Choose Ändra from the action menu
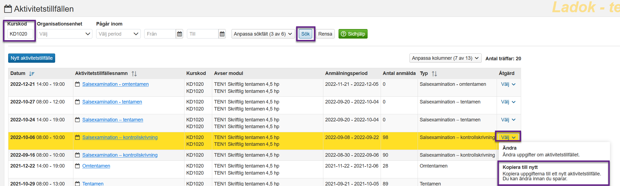Image resolution: width=620 pixels, height=186 pixels. [554, 151]
